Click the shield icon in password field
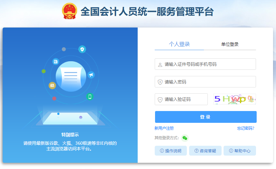This screenshot has width=276, height=169. pyautogui.click(x=160, y=82)
